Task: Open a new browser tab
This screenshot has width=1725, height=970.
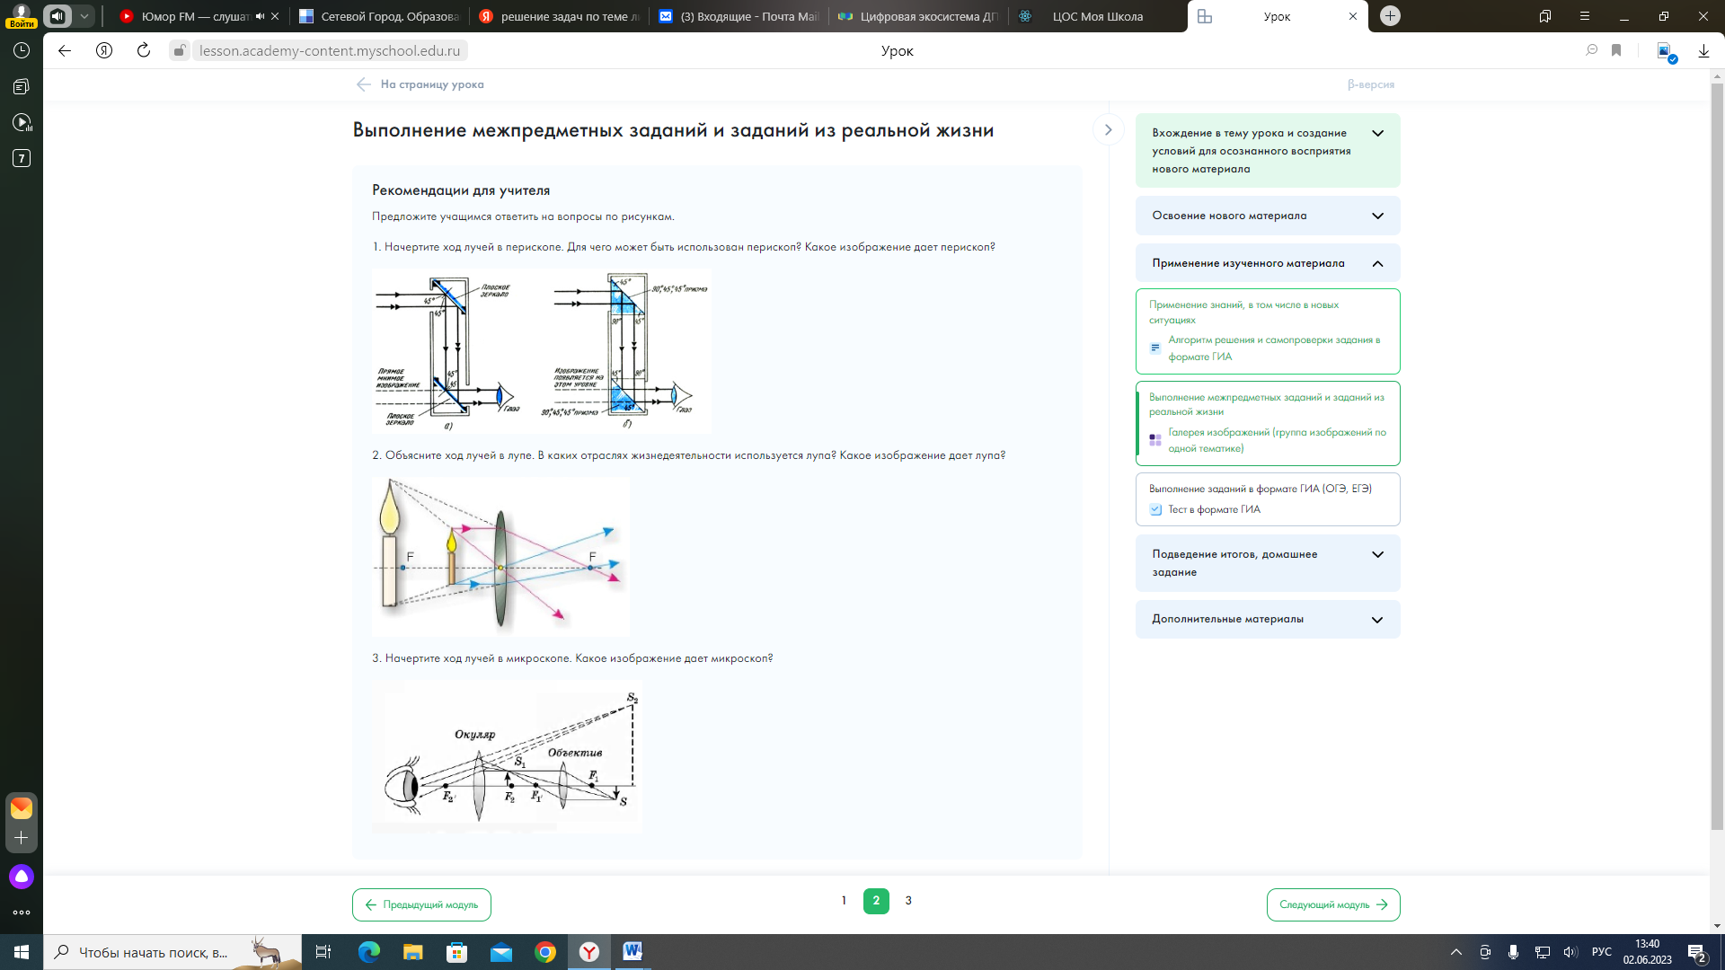Action: click(x=1390, y=16)
